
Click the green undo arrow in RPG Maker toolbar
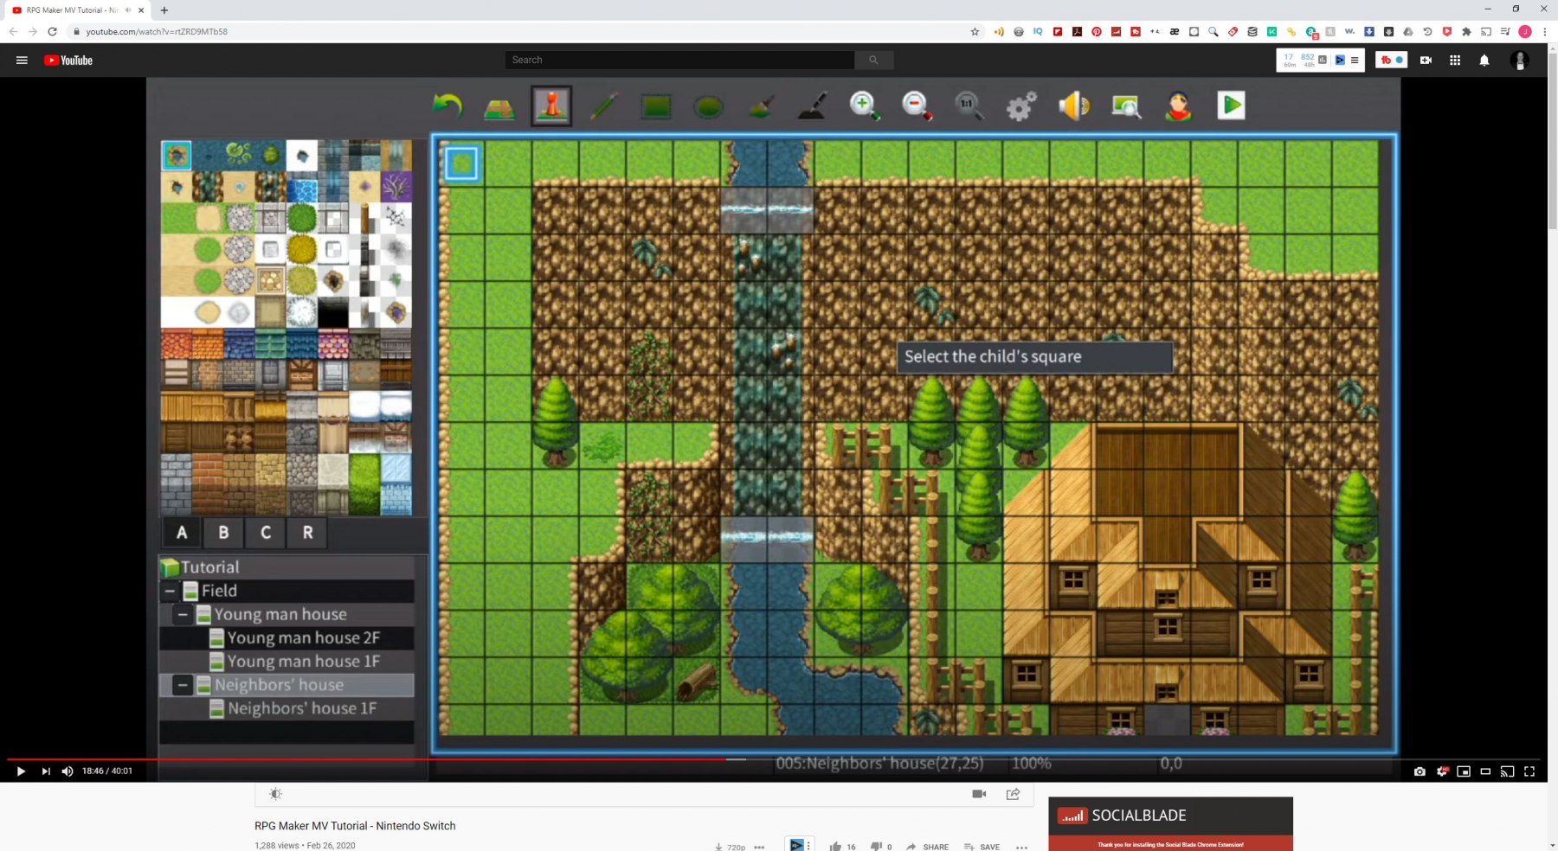coord(447,106)
